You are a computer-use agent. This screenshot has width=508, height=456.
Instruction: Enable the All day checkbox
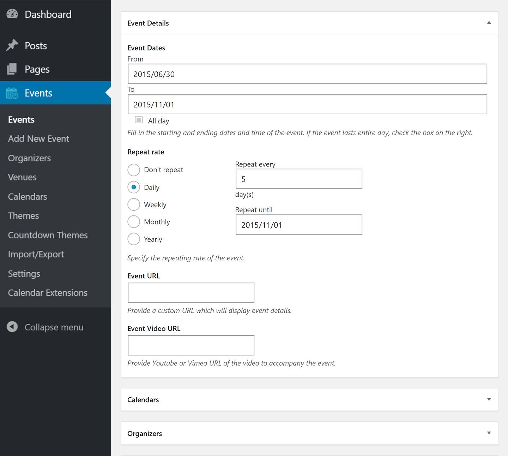click(139, 120)
